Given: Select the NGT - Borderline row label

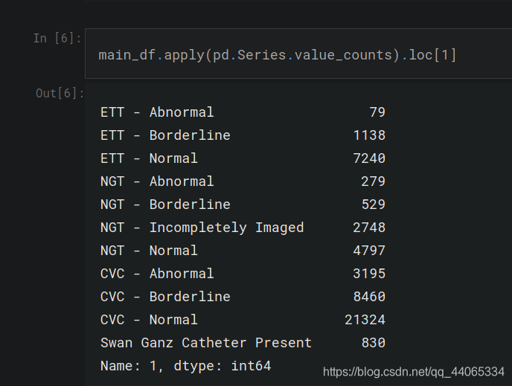Looking at the screenshot, I should pos(165,205).
